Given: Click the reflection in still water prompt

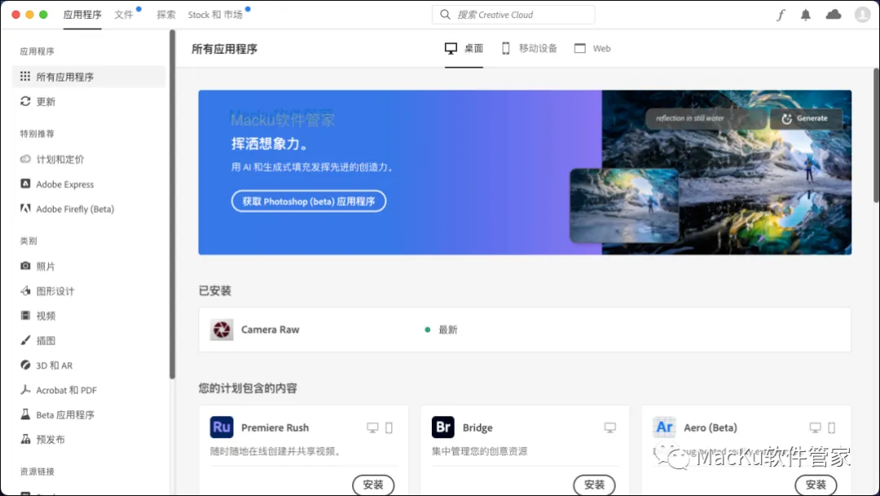Looking at the screenshot, I should point(690,118).
